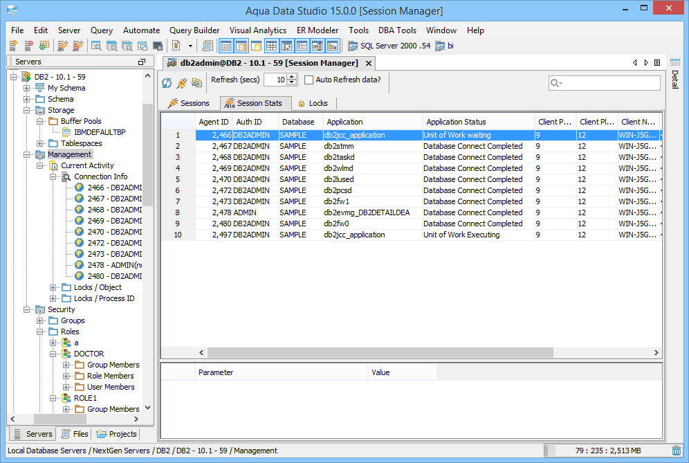Expand the Locks / Object tree node

tap(53, 287)
